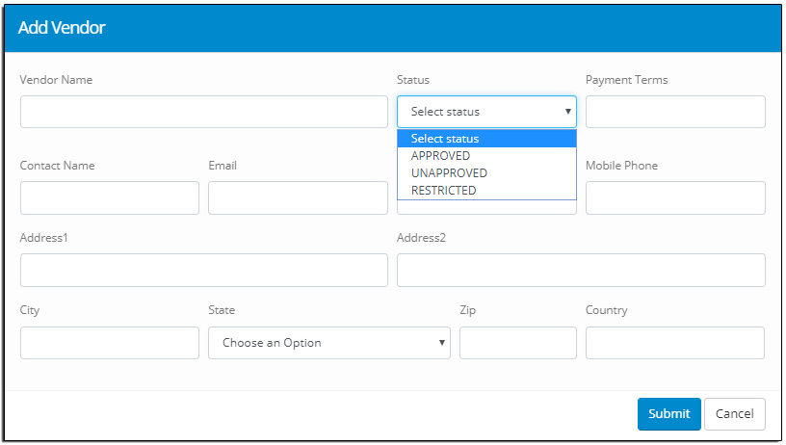Click the Address1 text field

(x=204, y=270)
